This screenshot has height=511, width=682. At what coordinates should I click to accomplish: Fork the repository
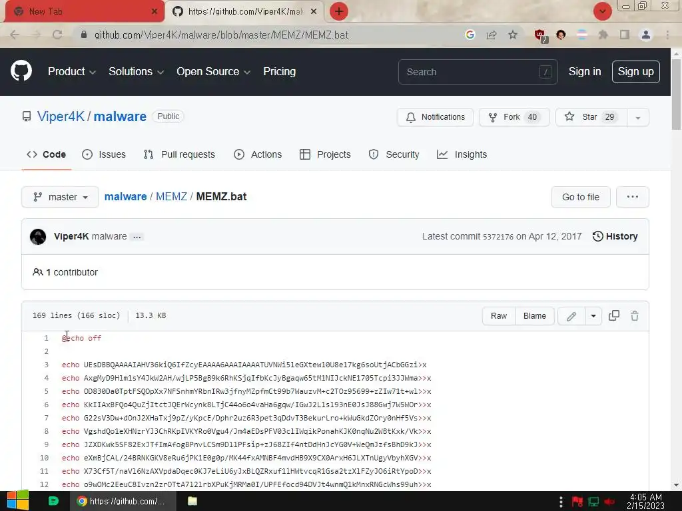pyautogui.click(x=514, y=117)
